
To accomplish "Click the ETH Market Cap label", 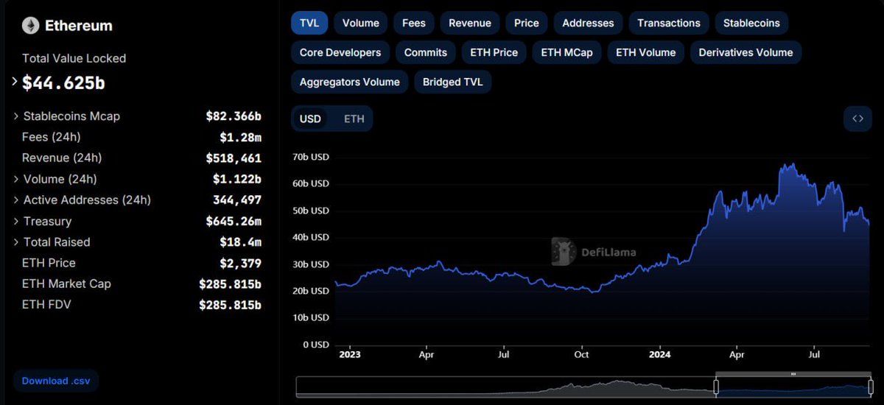I will click(x=66, y=283).
